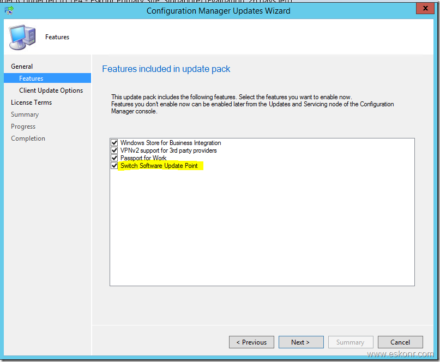The height and width of the screenshot is (362, 440).
Task: Click empty area inside the features list box
Action: click(262, 229)
